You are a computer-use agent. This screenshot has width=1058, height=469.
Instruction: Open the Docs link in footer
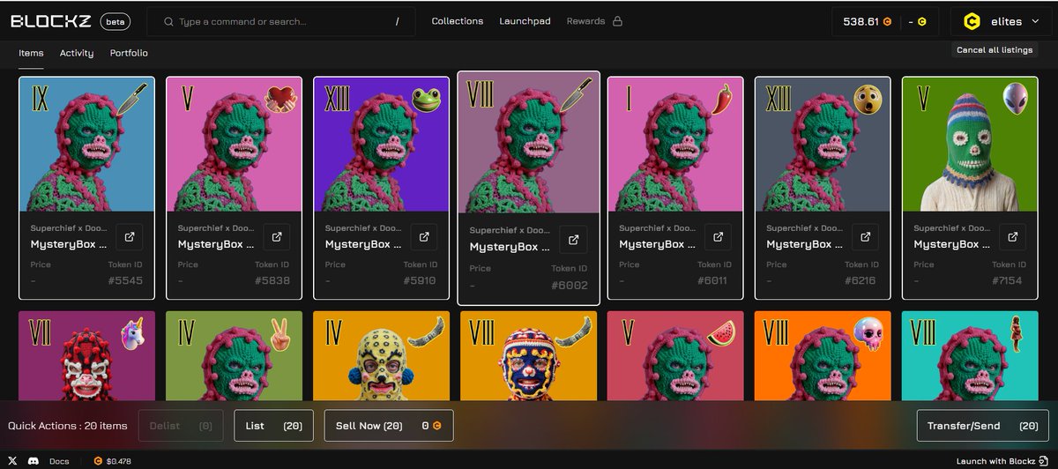point(59,461)
